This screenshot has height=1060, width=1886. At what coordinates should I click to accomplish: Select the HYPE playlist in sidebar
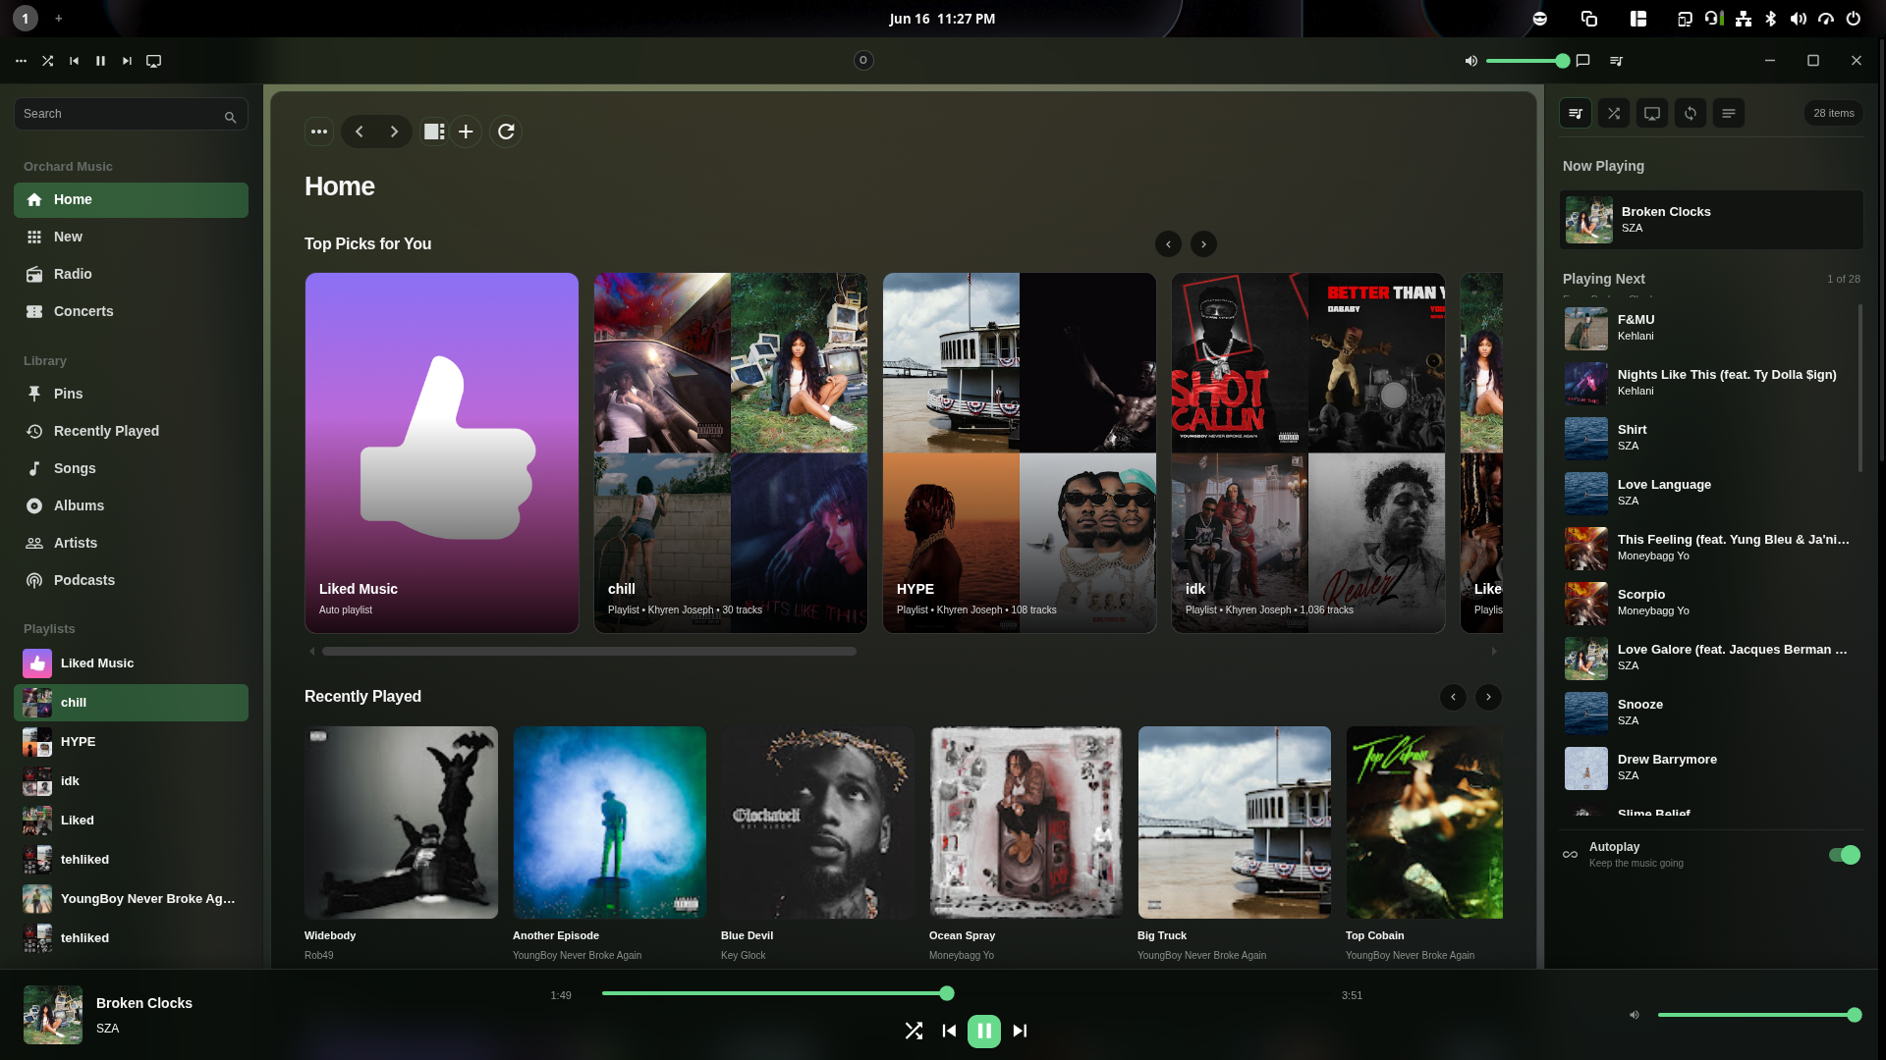click(x=131, y=742)
